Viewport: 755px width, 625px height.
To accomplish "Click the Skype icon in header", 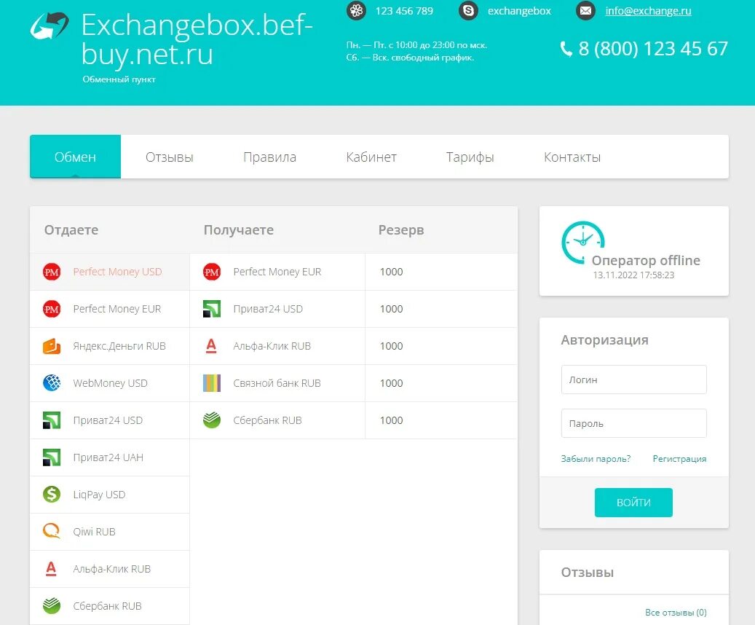I will [x=468, y=11].
